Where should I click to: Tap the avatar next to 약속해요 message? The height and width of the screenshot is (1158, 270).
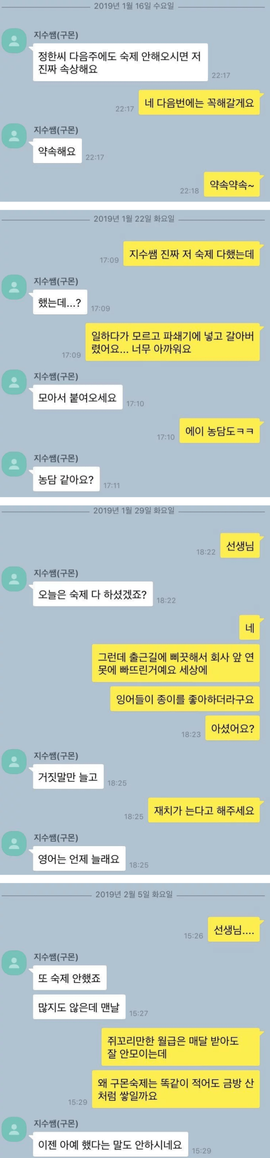point(14,135)
